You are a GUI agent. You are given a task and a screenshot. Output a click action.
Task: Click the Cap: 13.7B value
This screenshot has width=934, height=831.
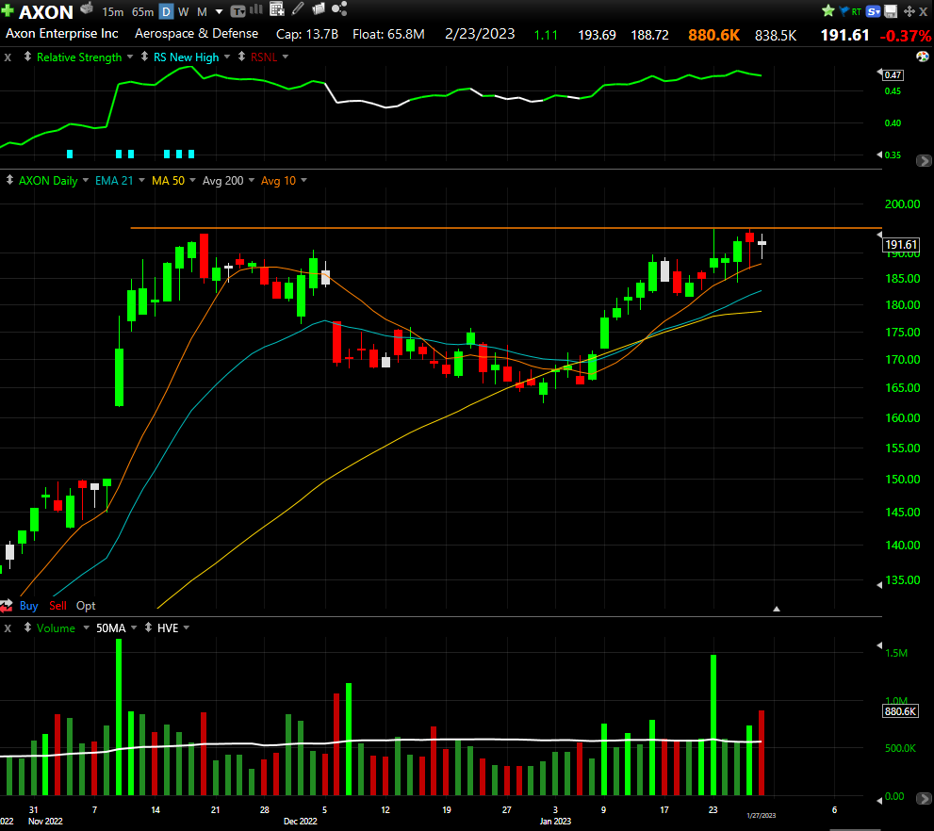307,35
